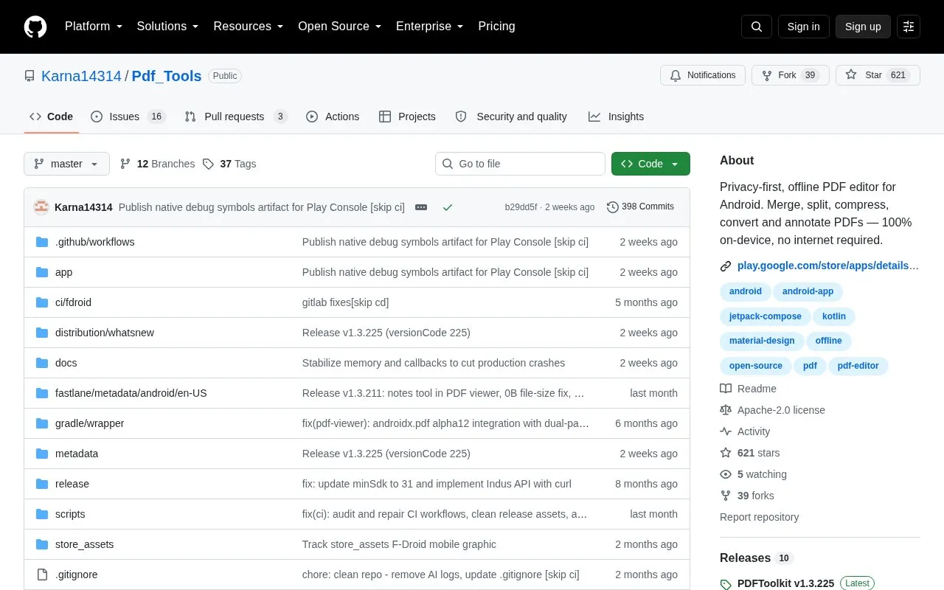Screen dimensions: 944x590
Task: Click the watching eye icon
Action: click(x=726, y=474)
